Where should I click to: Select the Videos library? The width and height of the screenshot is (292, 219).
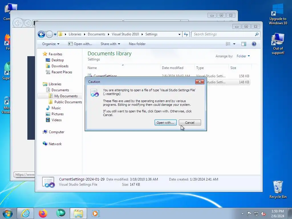coord(56,120)
